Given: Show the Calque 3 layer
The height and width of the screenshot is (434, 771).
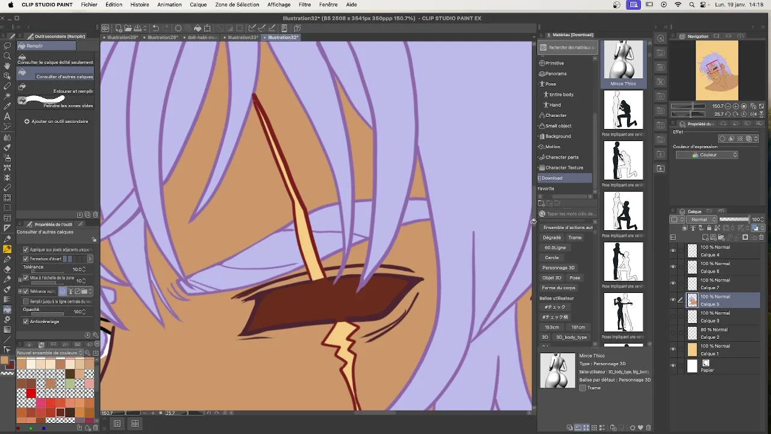Looking at the screenshot, I should tap(673, 316).
